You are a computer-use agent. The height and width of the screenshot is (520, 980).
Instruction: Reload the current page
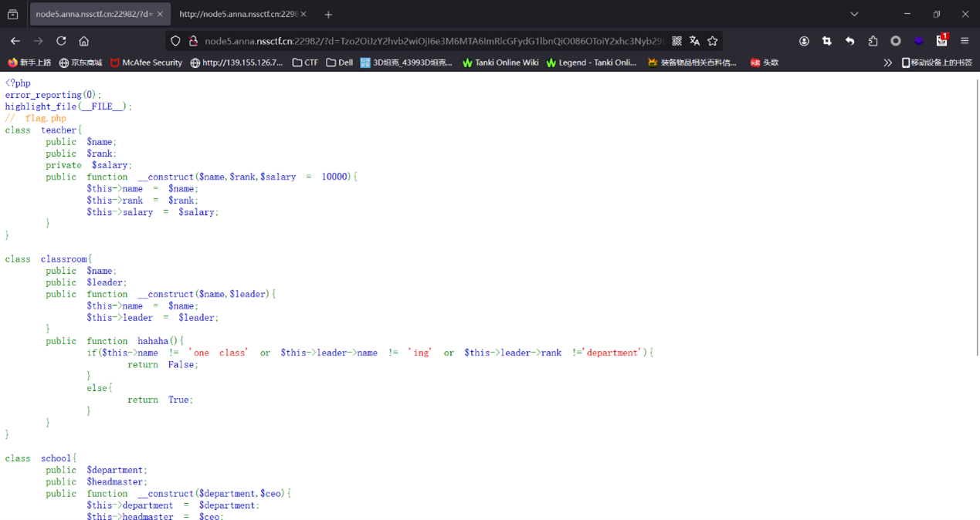(61, 41)
